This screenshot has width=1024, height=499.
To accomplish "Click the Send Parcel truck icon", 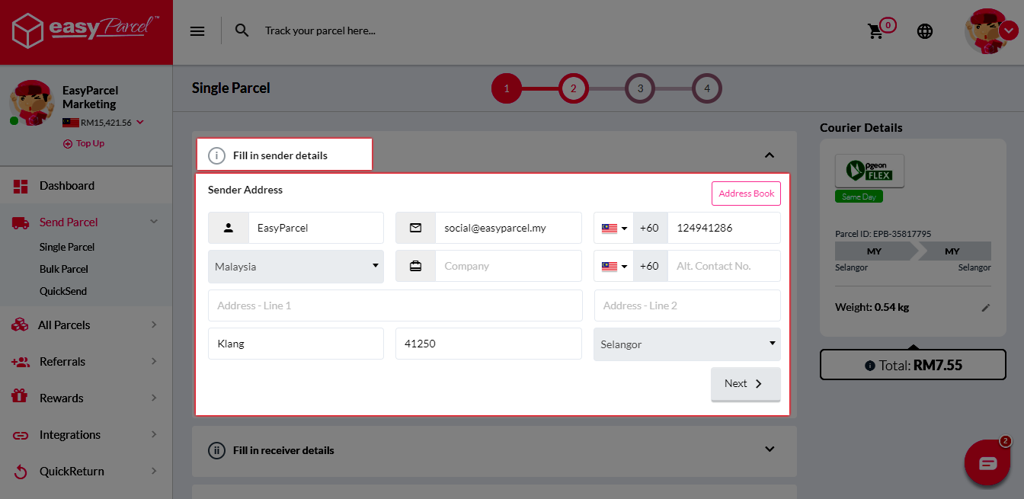I will 21,222.
